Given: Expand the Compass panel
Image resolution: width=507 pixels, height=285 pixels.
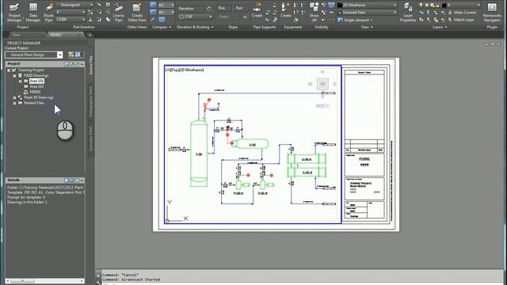Looking at the screenshot, I should [162, 27].
